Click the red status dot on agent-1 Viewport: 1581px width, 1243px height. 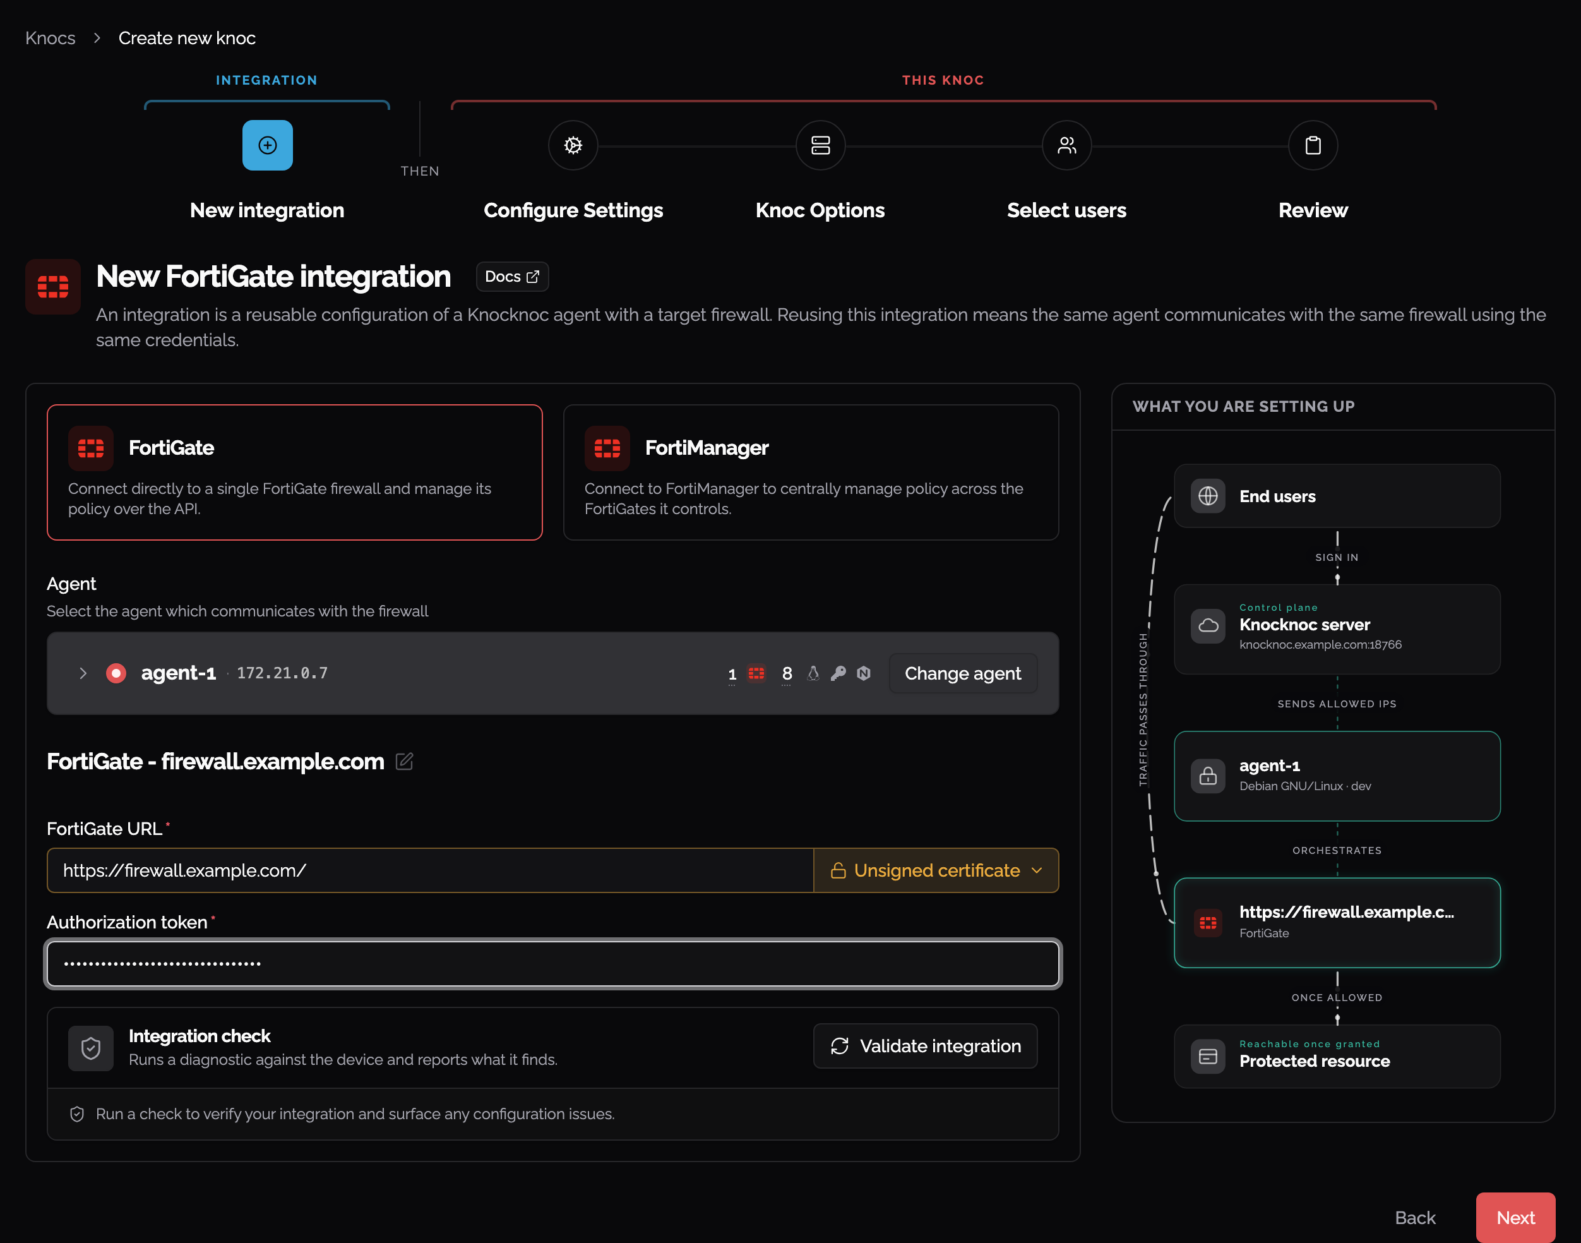(116, 673)
